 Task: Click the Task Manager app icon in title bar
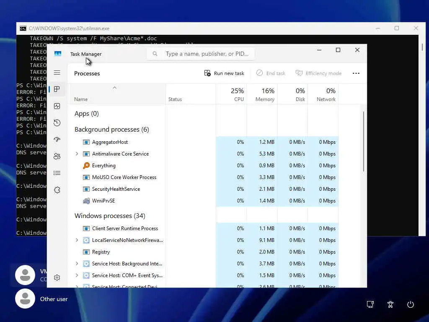point(58,54)
